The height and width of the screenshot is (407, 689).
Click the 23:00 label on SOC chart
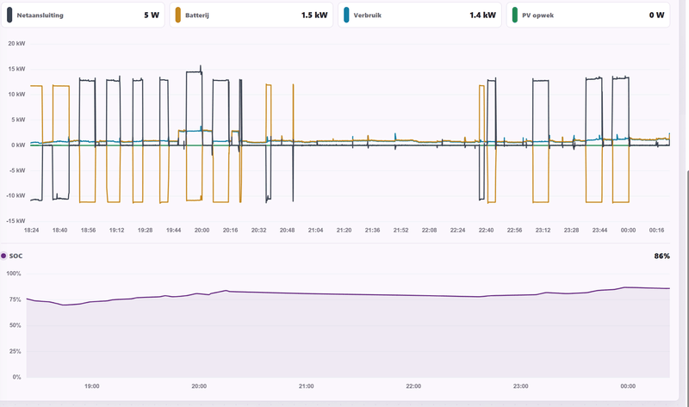click(521, 386)
